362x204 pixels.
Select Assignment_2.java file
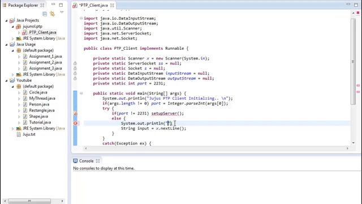tap(45, 62)
